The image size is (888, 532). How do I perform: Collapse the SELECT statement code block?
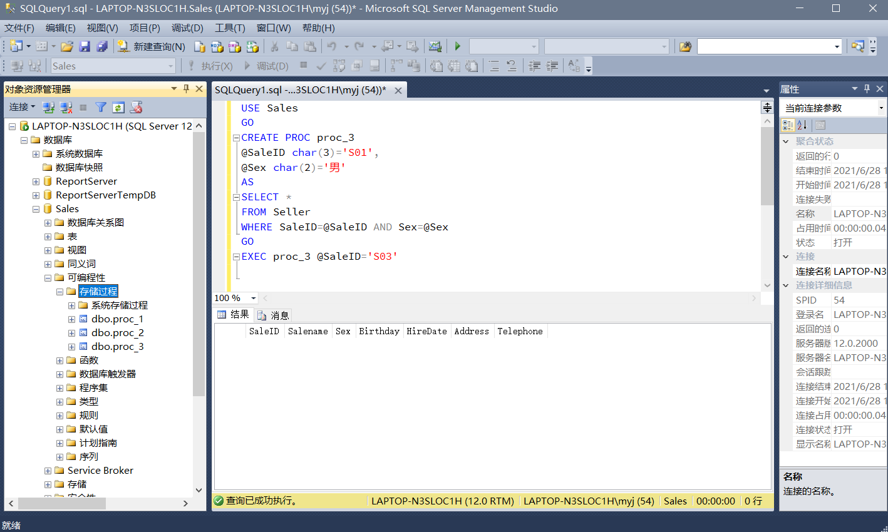[236, 197]
